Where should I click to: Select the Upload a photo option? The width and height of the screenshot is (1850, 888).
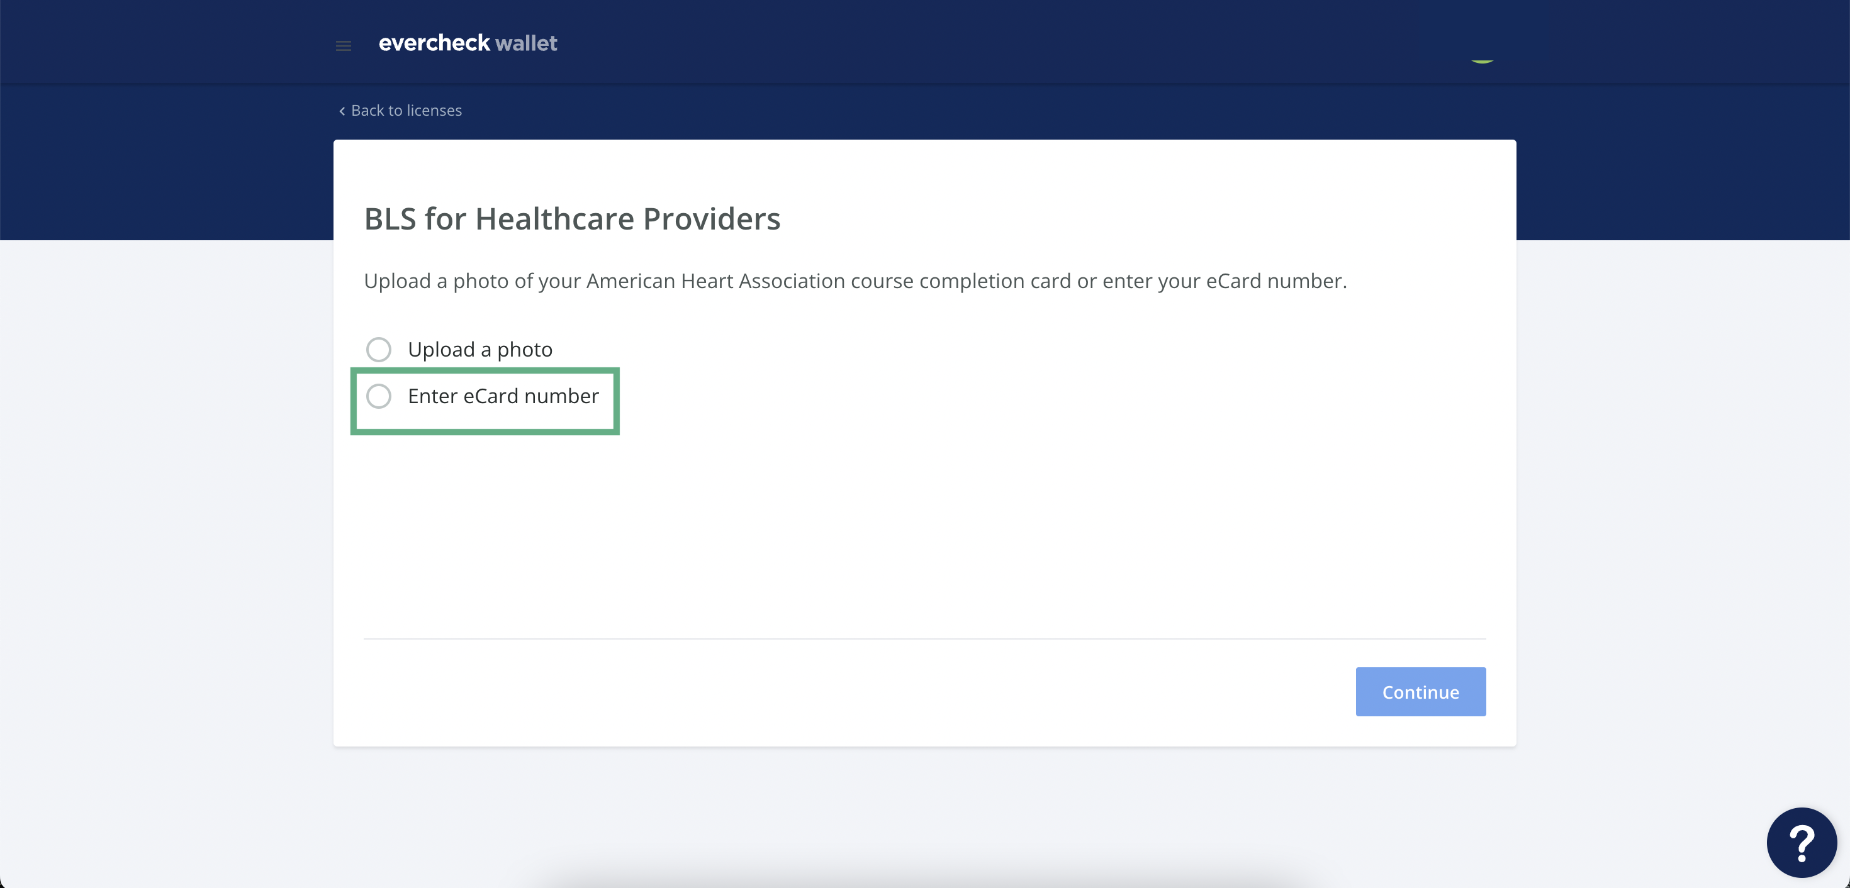pos(378,349)
